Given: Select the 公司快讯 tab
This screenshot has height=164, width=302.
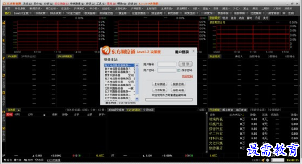Looking at the screenshot, I should point(148,110).
